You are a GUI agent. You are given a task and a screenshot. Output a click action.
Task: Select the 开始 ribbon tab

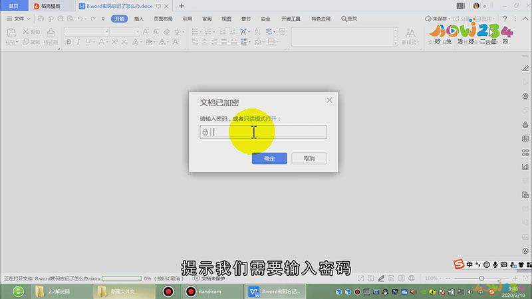[120, 19]
